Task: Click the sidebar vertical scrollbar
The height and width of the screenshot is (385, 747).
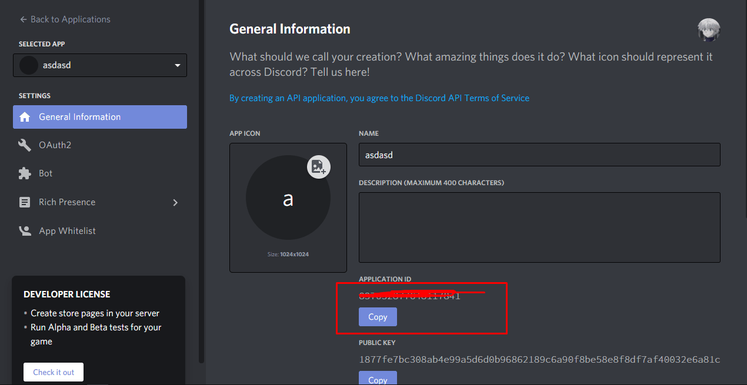Action: (202, 182)
